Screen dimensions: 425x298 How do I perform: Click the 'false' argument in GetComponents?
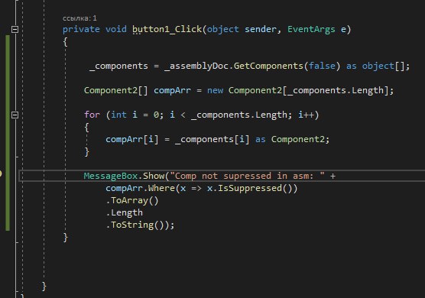pos(322,66)
